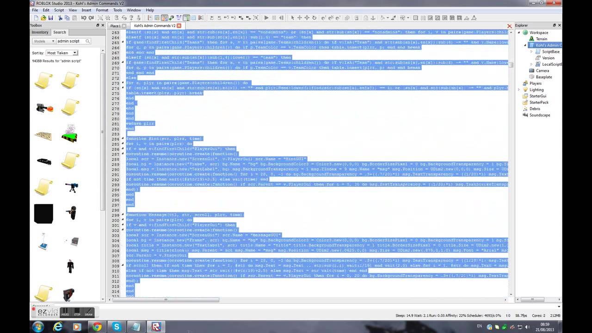Toggle fold at line 301 if statement
Screen dimensions: 592x333
[123, 225]
